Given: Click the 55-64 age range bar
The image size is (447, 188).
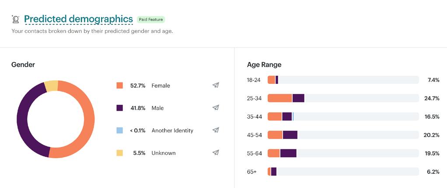Looking at the screenshot, I should click(343, 153).
